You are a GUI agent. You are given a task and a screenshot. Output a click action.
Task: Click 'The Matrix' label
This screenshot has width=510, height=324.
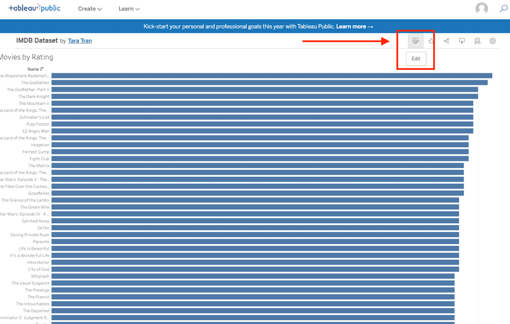click(x=39, y=166)
